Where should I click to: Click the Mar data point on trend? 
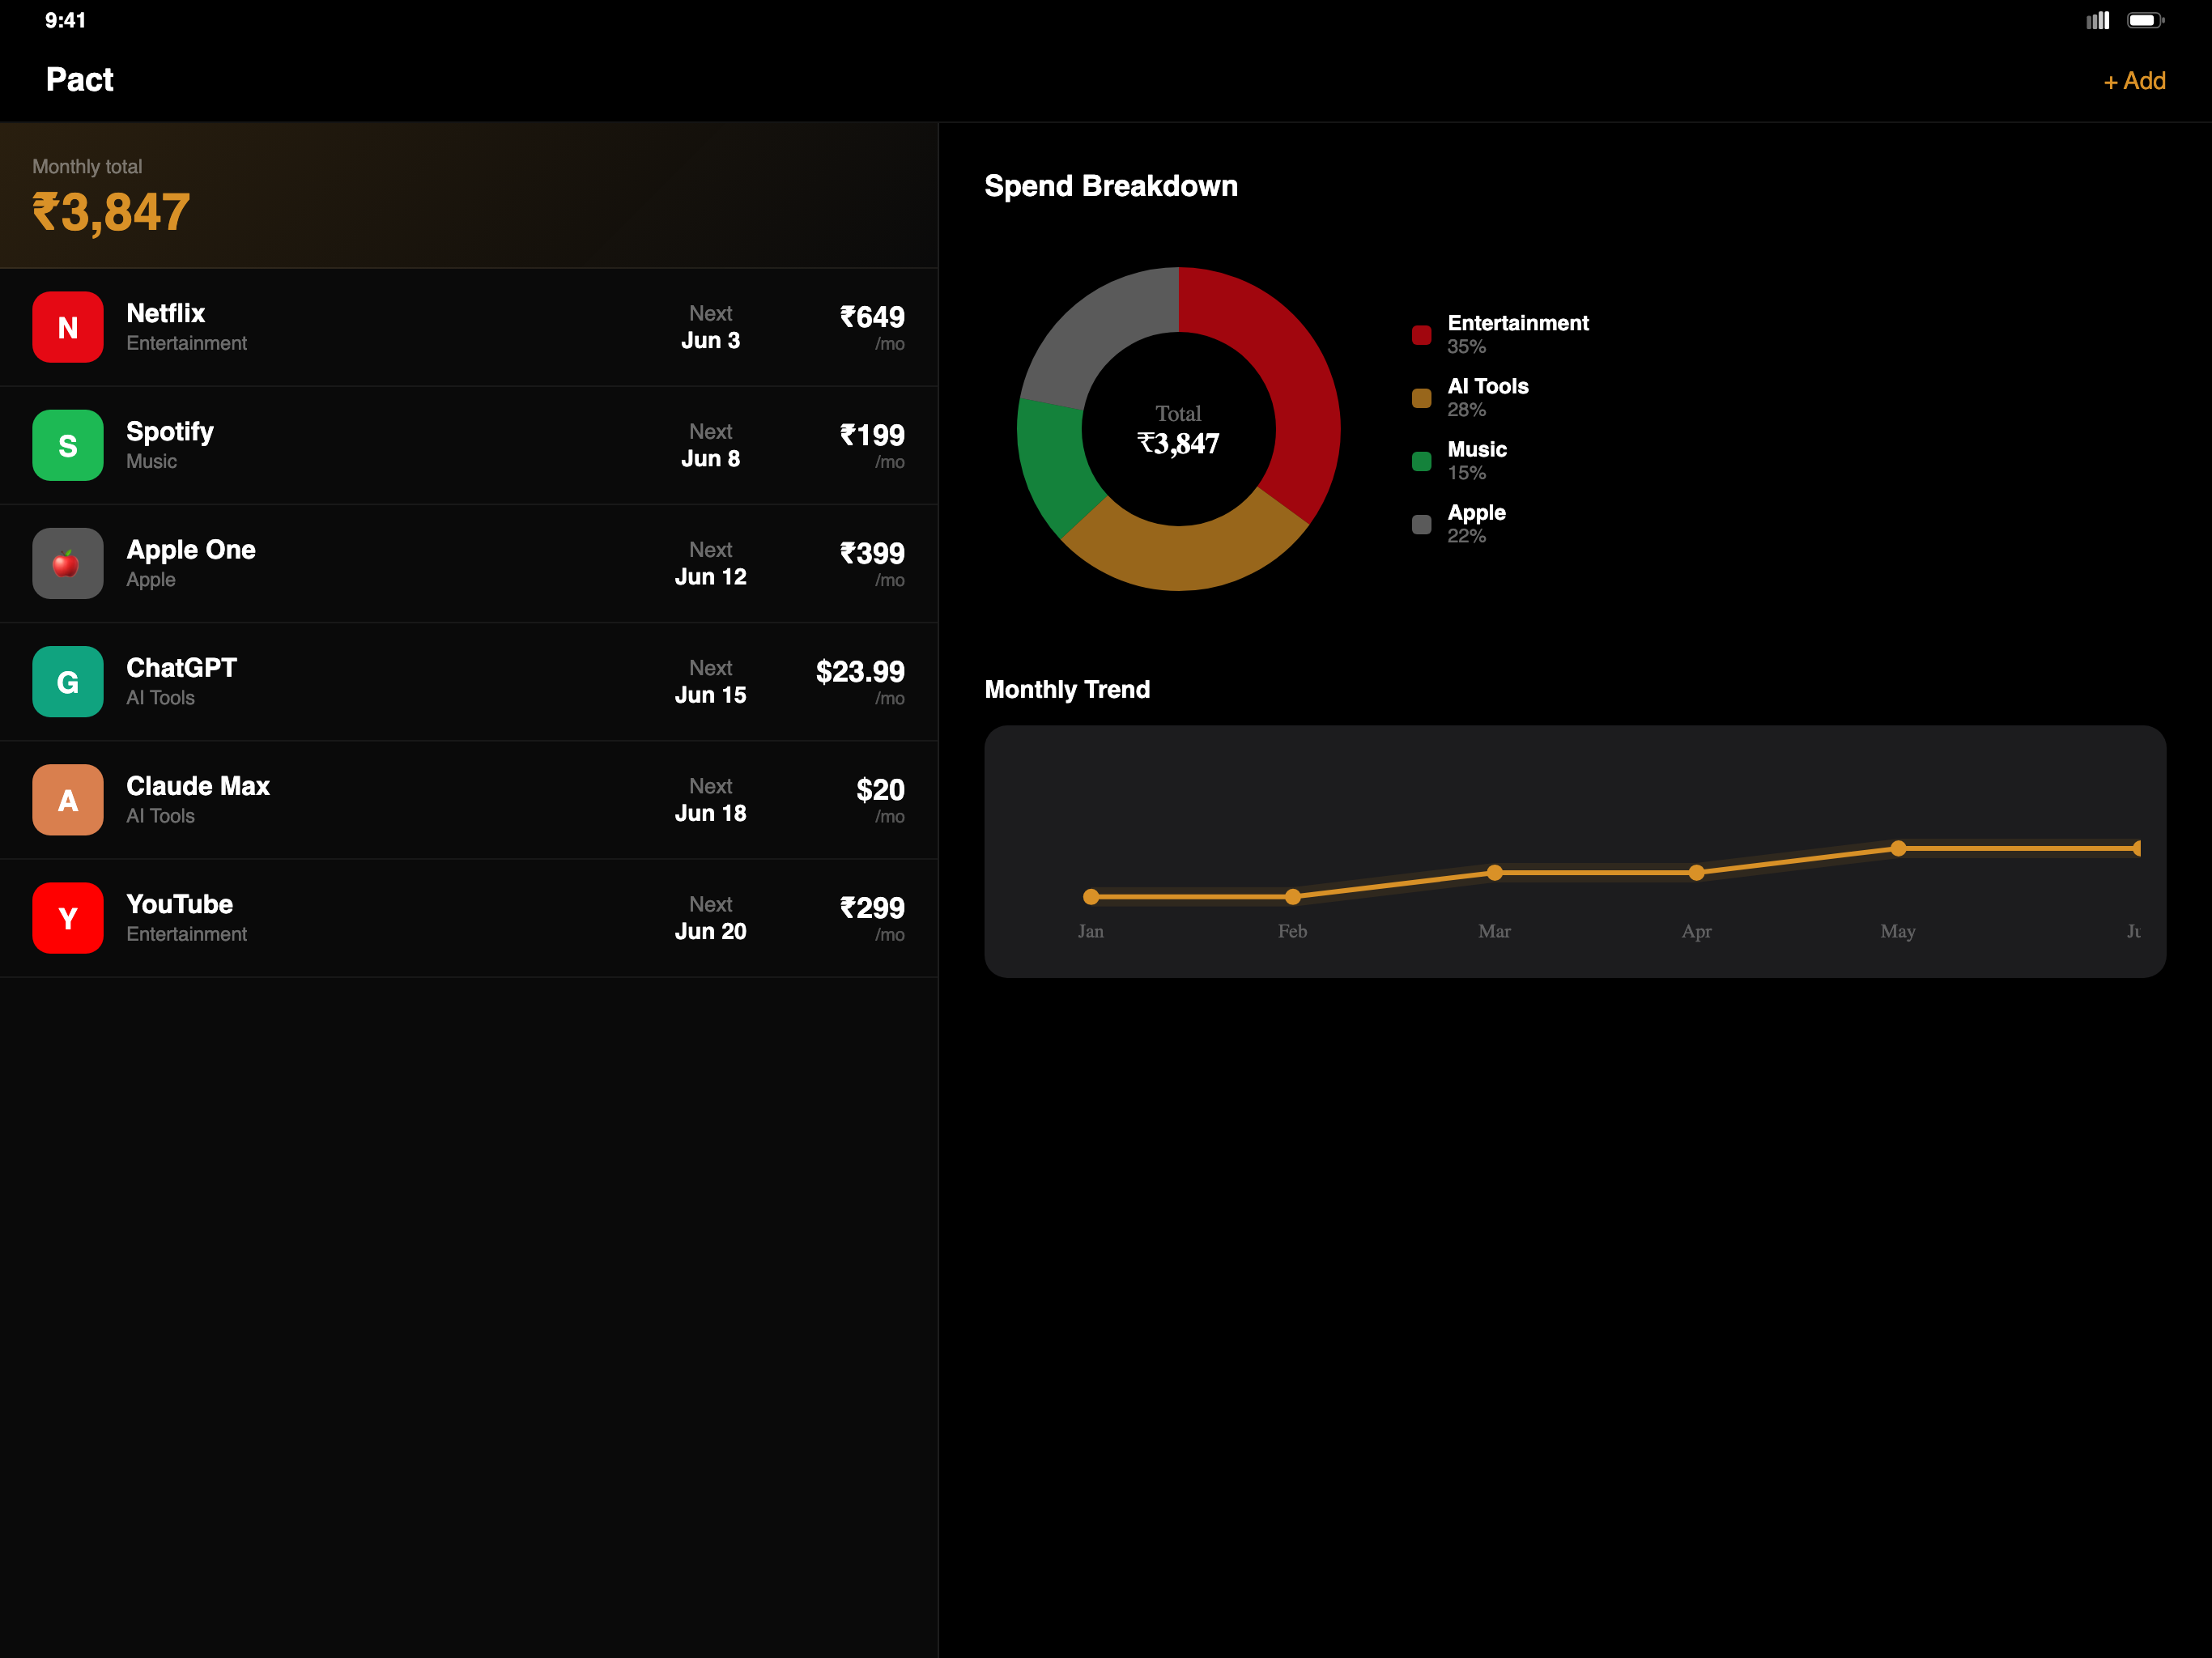click(1495, 873)
